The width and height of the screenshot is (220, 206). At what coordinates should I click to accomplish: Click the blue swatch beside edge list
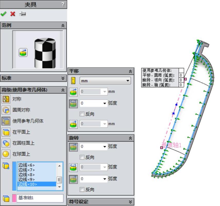[14, 176]
